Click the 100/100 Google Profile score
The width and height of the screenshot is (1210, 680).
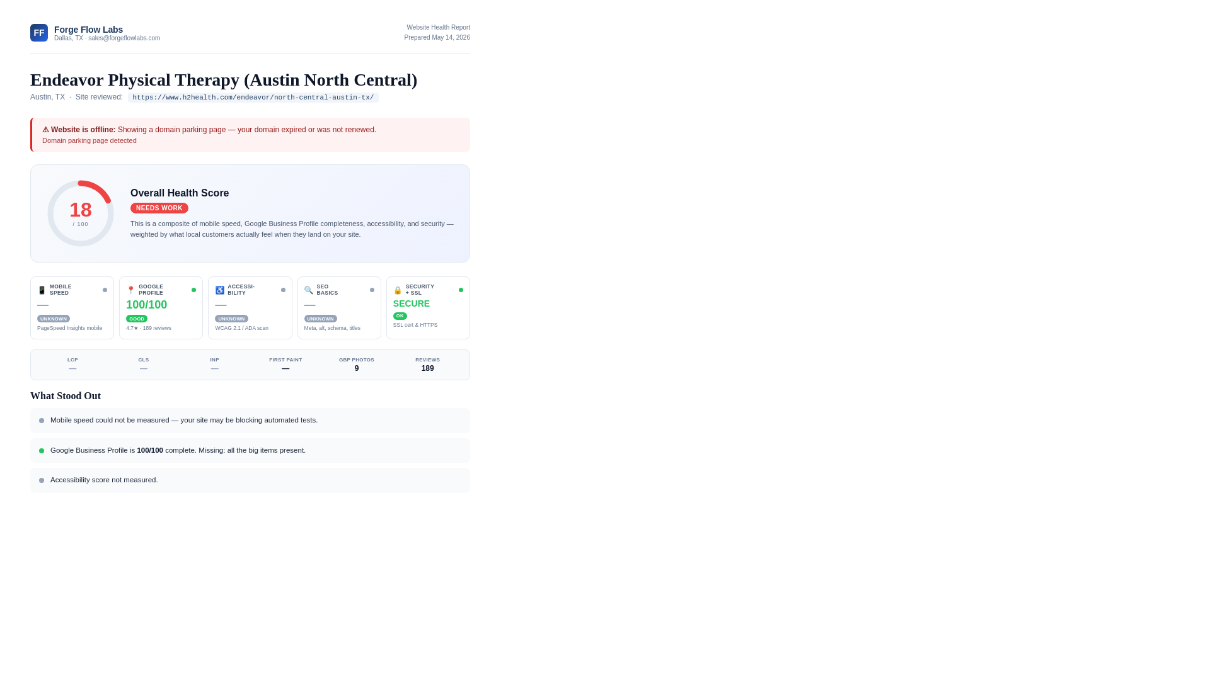pos(146,305)
